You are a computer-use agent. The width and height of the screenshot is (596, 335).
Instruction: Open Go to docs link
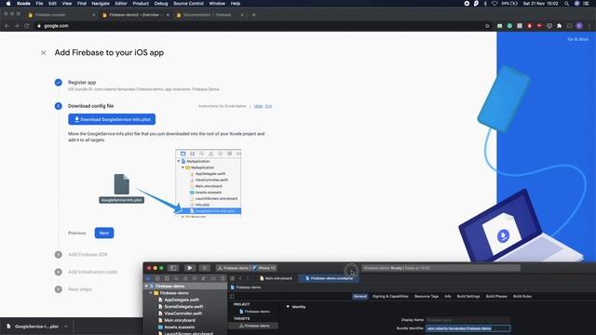(577, 39)
